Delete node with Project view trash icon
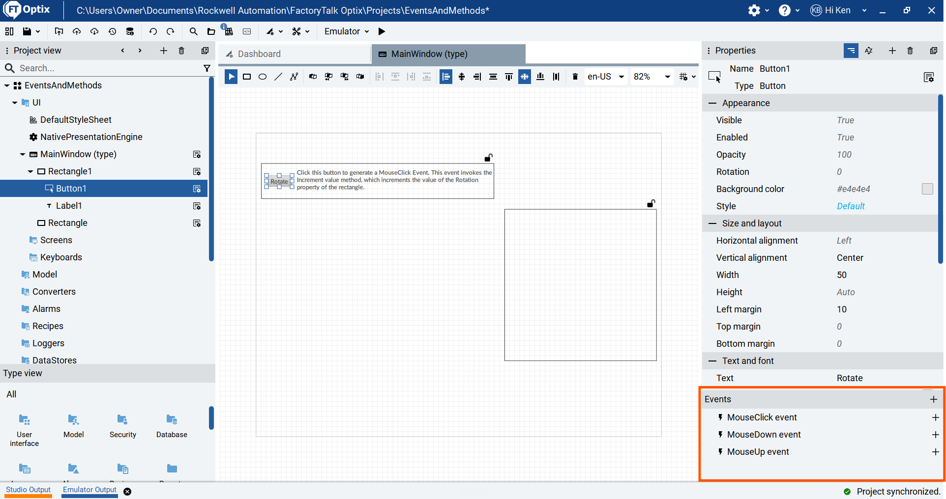The height and width of the screenshot is (499, 946). 181,51
